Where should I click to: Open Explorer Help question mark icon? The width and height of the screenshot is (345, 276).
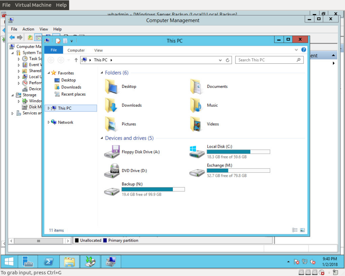[304, 50]
